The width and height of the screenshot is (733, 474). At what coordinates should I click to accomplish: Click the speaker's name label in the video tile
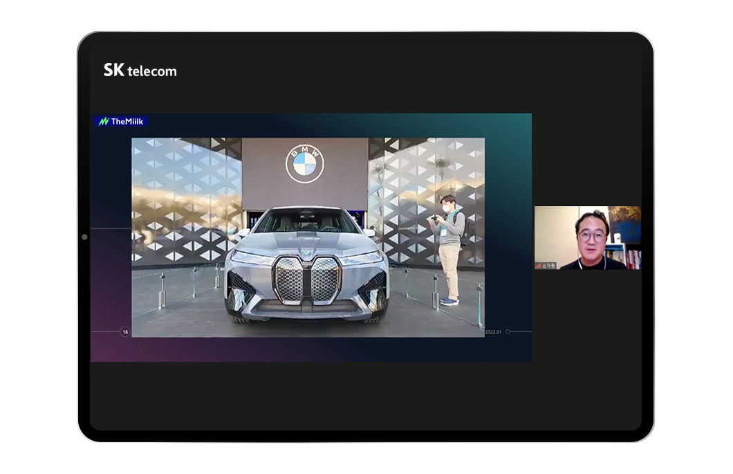point(550,265)
